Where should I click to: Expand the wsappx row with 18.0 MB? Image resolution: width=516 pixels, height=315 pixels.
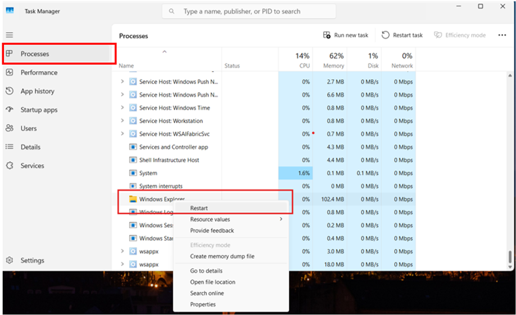(x=122, y=264)
